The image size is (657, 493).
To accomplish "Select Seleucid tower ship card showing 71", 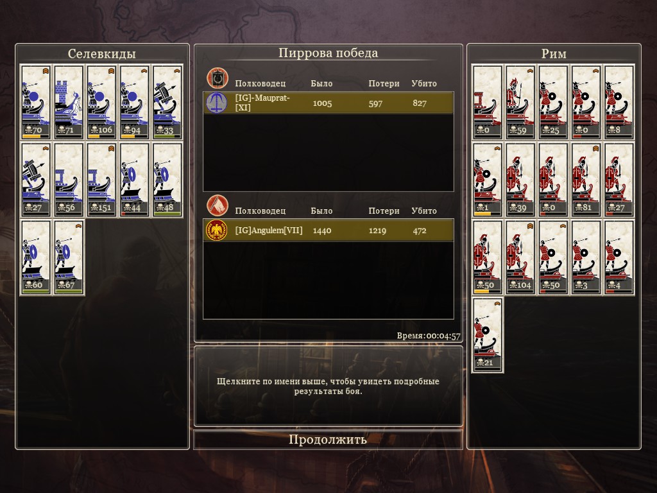I will point(68,102).
